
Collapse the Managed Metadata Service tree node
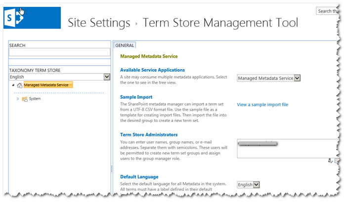pyautogui.click(x=13, y=85)
